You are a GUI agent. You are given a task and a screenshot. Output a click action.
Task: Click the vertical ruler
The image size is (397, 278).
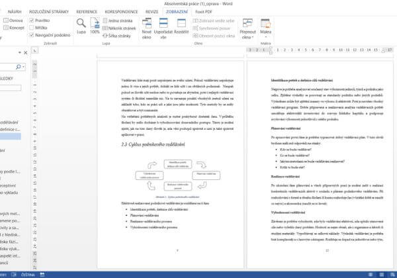click(x=34, y=165)
